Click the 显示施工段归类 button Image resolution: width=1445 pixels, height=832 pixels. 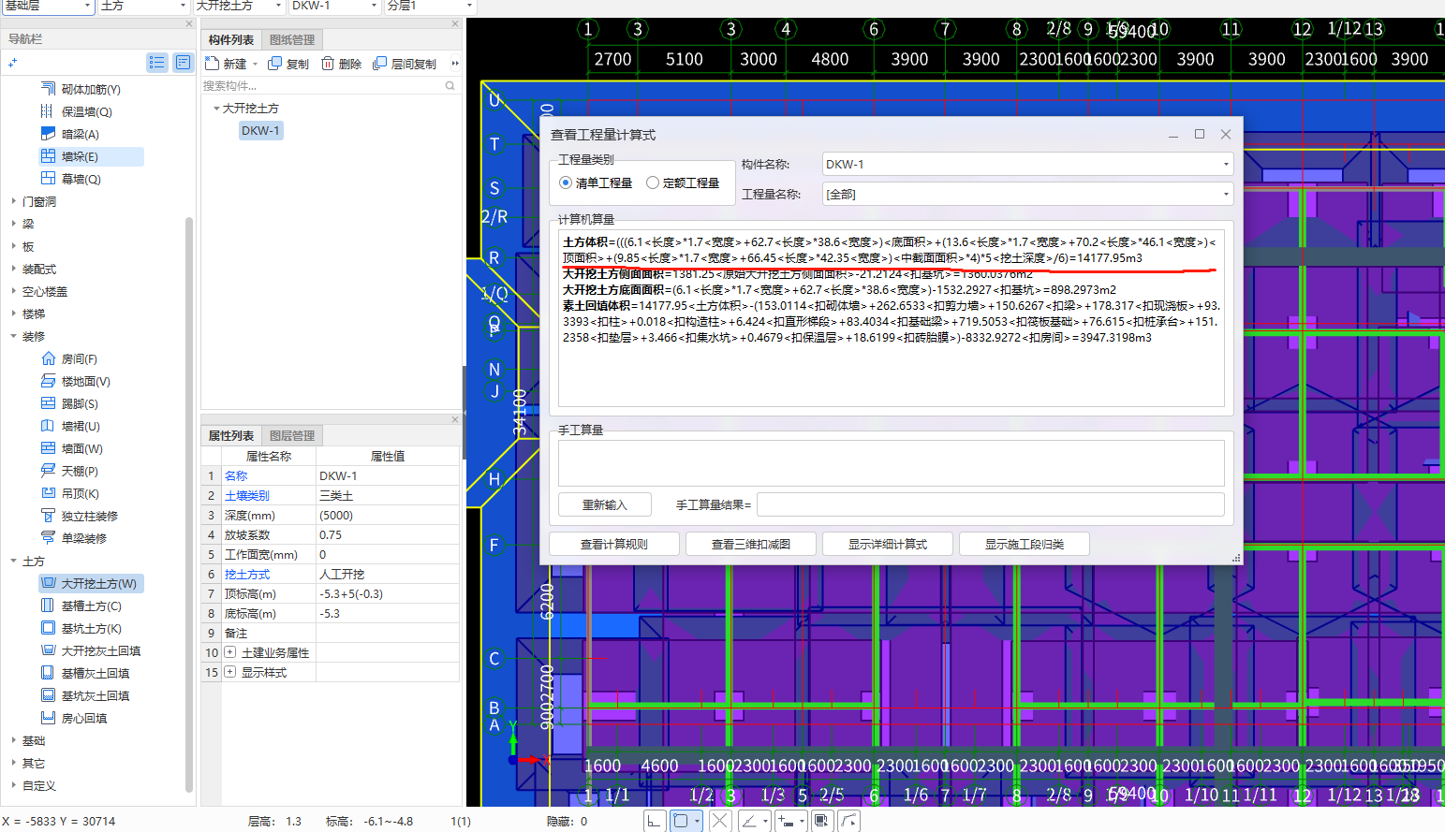click(x=1025, y=544)
